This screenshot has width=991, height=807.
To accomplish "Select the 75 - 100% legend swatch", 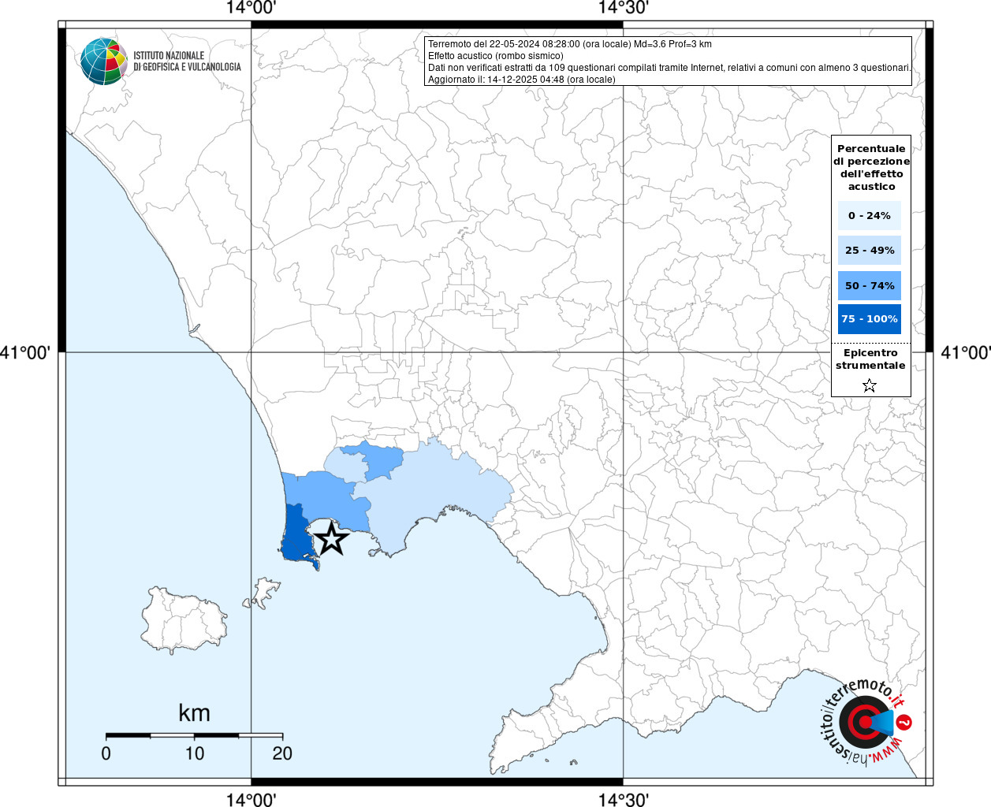I will coord(870,319).
